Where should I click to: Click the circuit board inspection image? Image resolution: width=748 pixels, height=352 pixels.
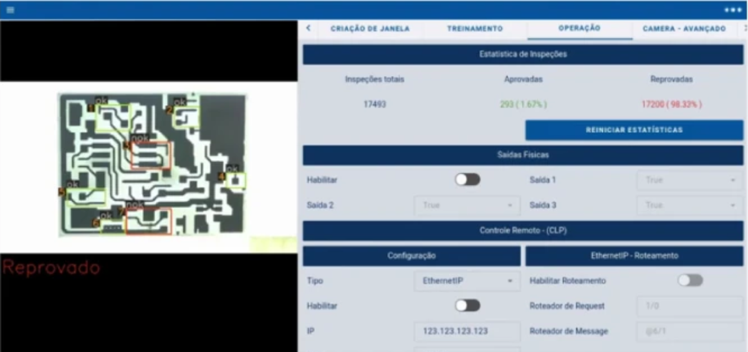pyautogui.click(x=152, y=165)
